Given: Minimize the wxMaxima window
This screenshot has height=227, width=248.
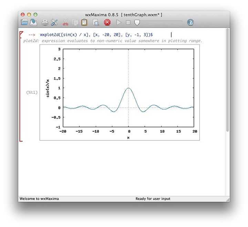Looking at the screenshot, I should [x=29, y=15].
